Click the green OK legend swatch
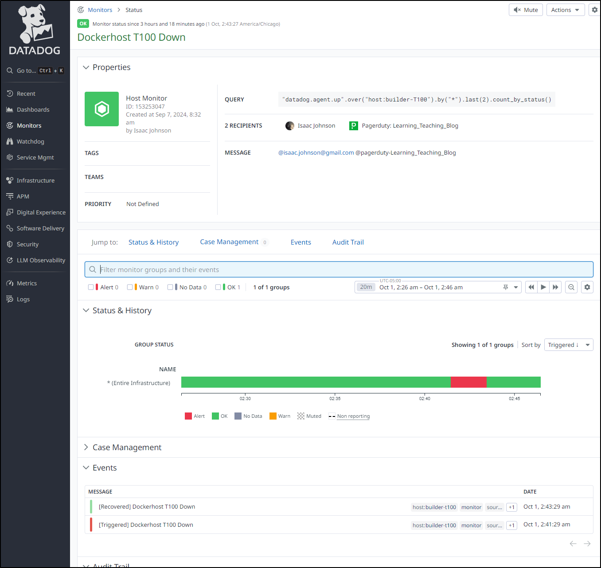 [215, 416]
